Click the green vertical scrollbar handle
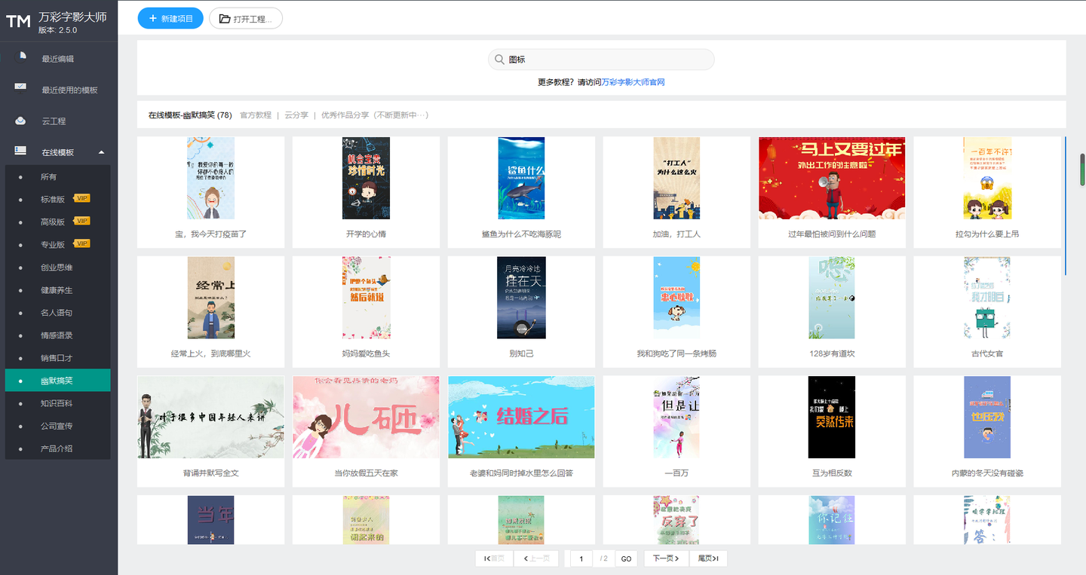This screenshot has height=575, width=1086. (1082, 169)
